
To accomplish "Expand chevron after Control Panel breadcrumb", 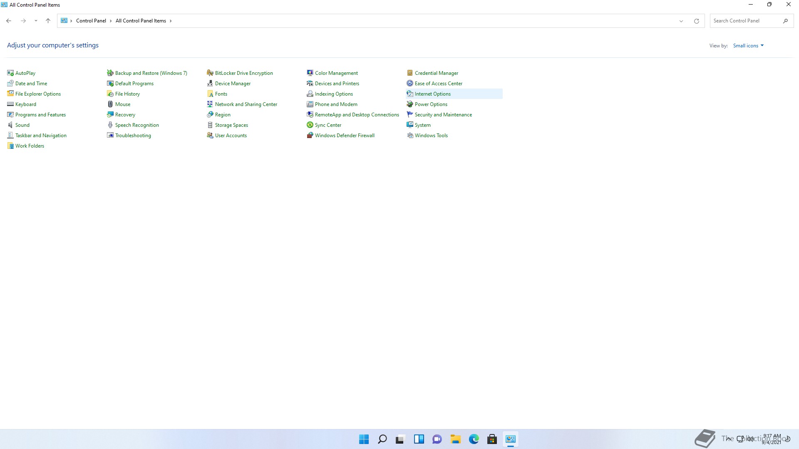I will 111,21.
